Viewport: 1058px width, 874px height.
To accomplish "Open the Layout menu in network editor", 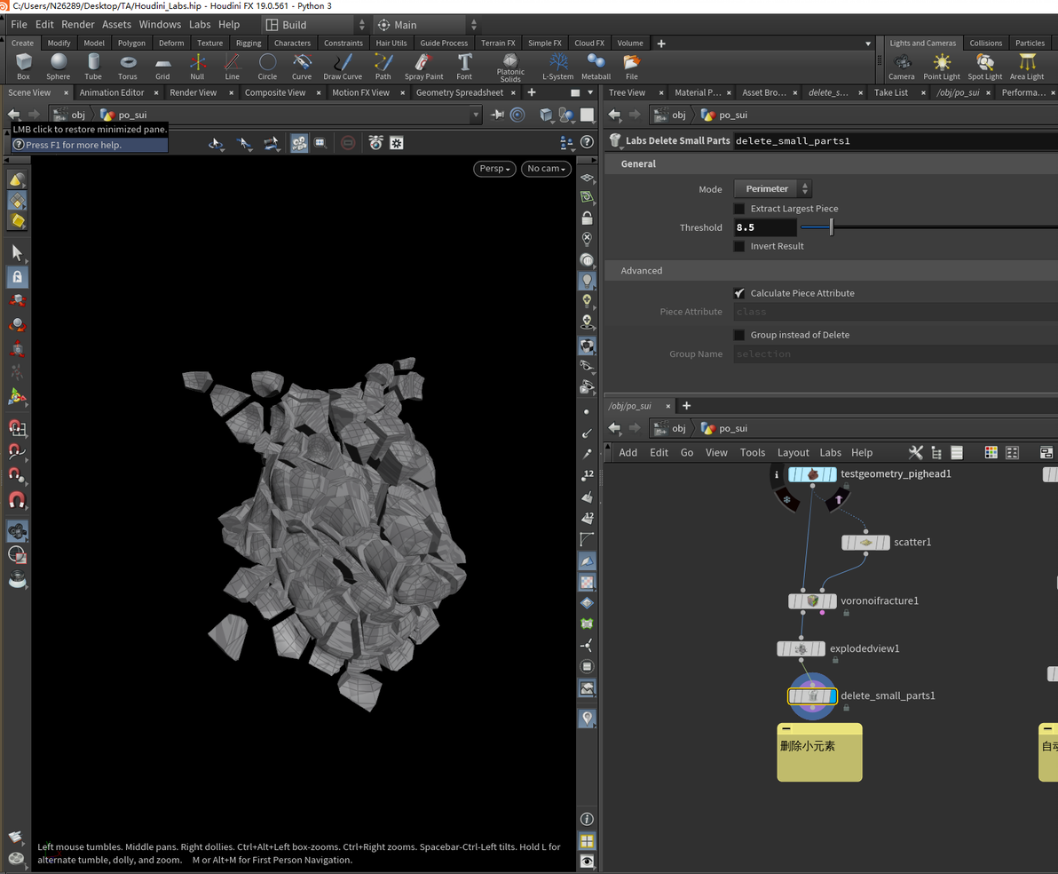I will click(x=793, y=452).
